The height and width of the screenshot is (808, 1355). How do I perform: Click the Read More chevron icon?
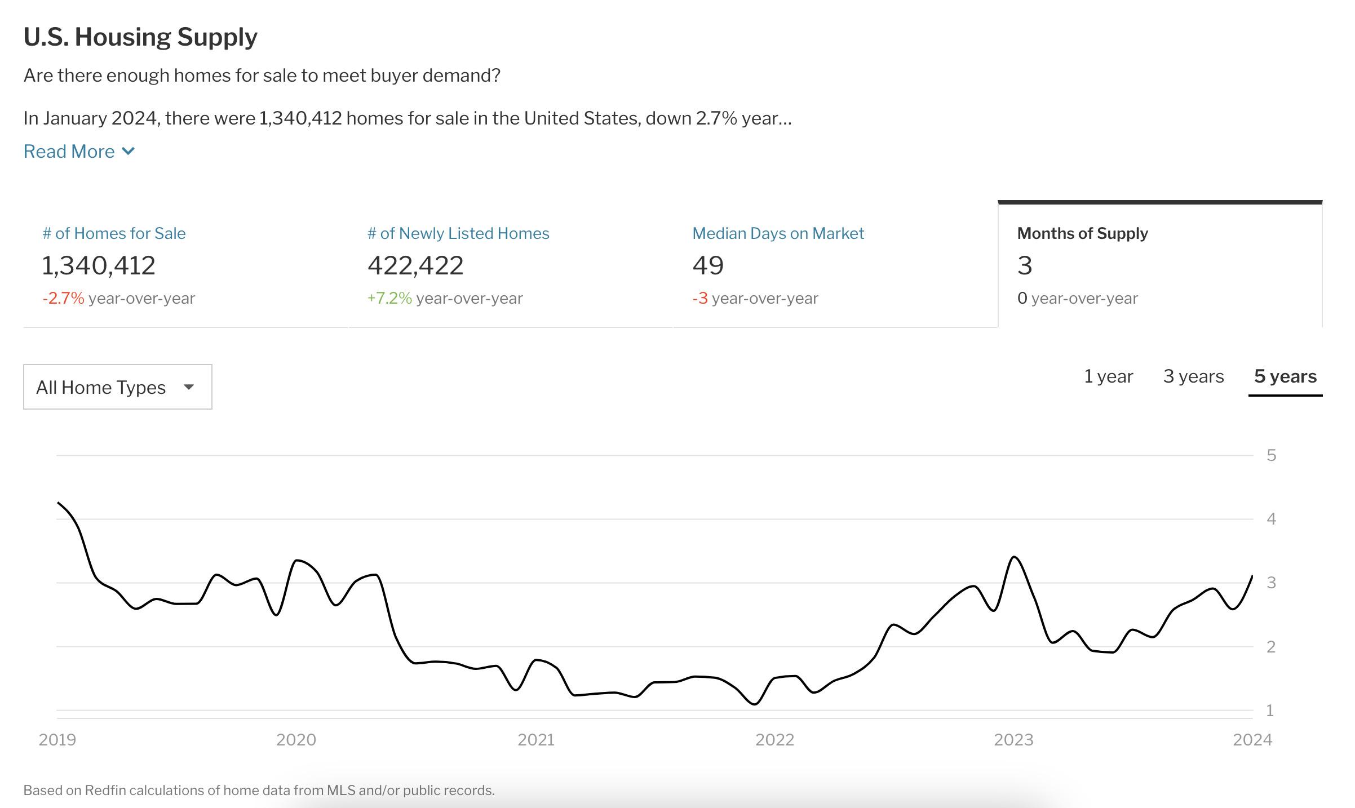[x=129, y=152]
